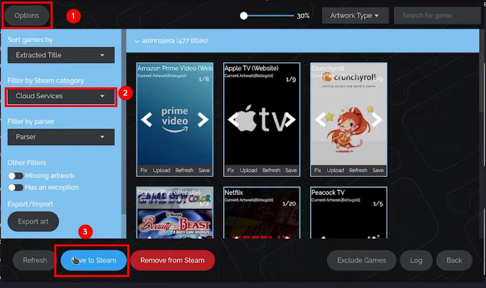Open the Log view

pos(416,260)
